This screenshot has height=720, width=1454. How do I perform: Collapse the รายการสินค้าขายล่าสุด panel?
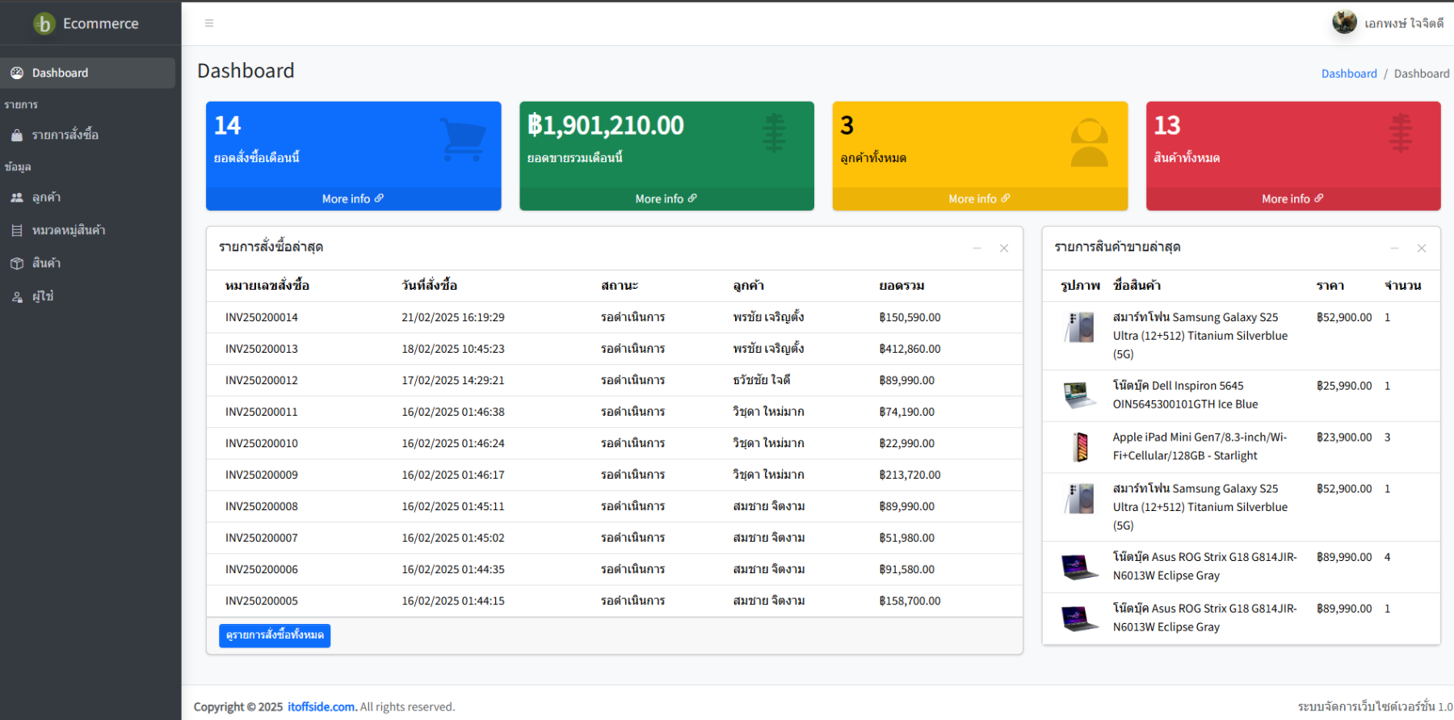(1394, 248)
